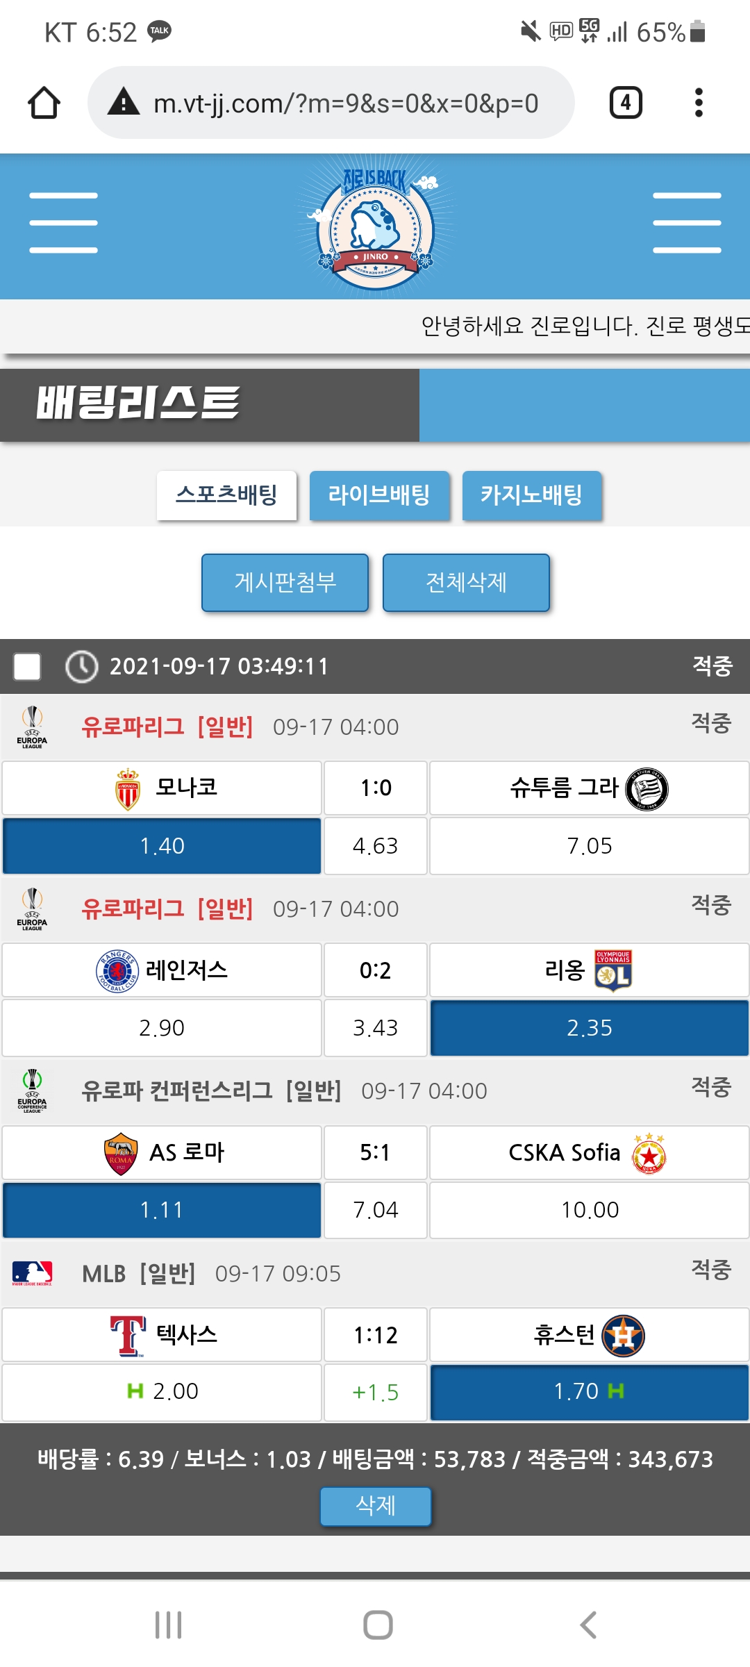The image size is (750, 1667).
Task: Open the left hamburger menu
Action: [63, 223]
